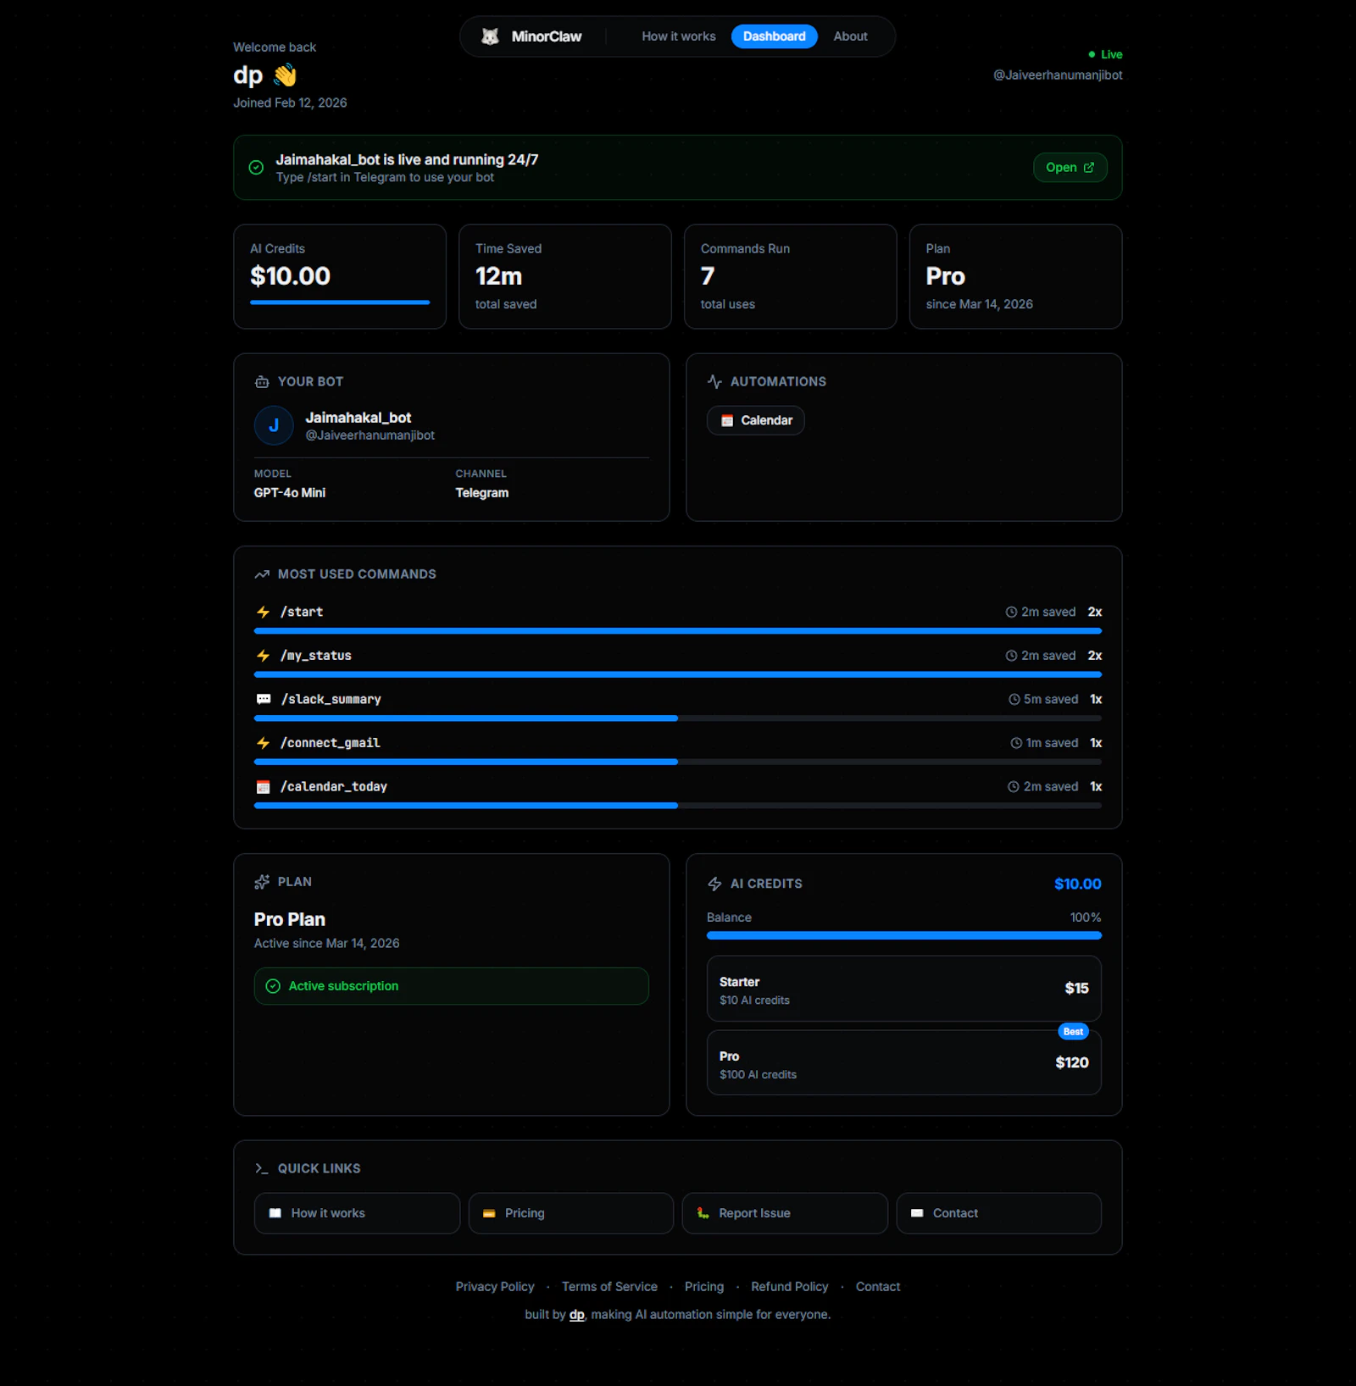Click the green check icon in live banner

tap(256, 168)
